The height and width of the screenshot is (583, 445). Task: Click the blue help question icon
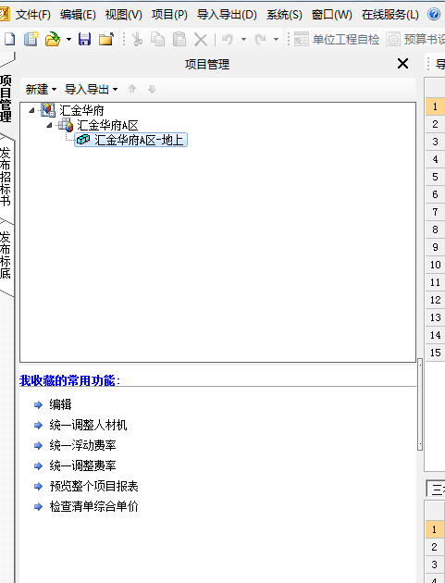point(434,14)
